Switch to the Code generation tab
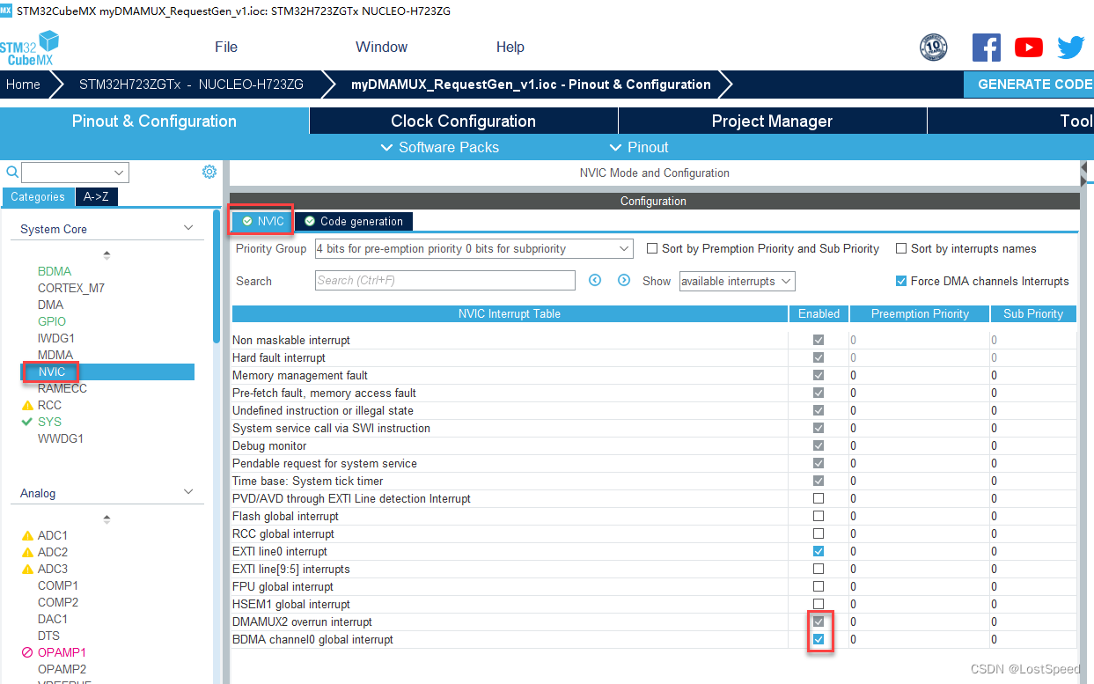The width and height of the screenshot is (1094, 684). [353, 221]
